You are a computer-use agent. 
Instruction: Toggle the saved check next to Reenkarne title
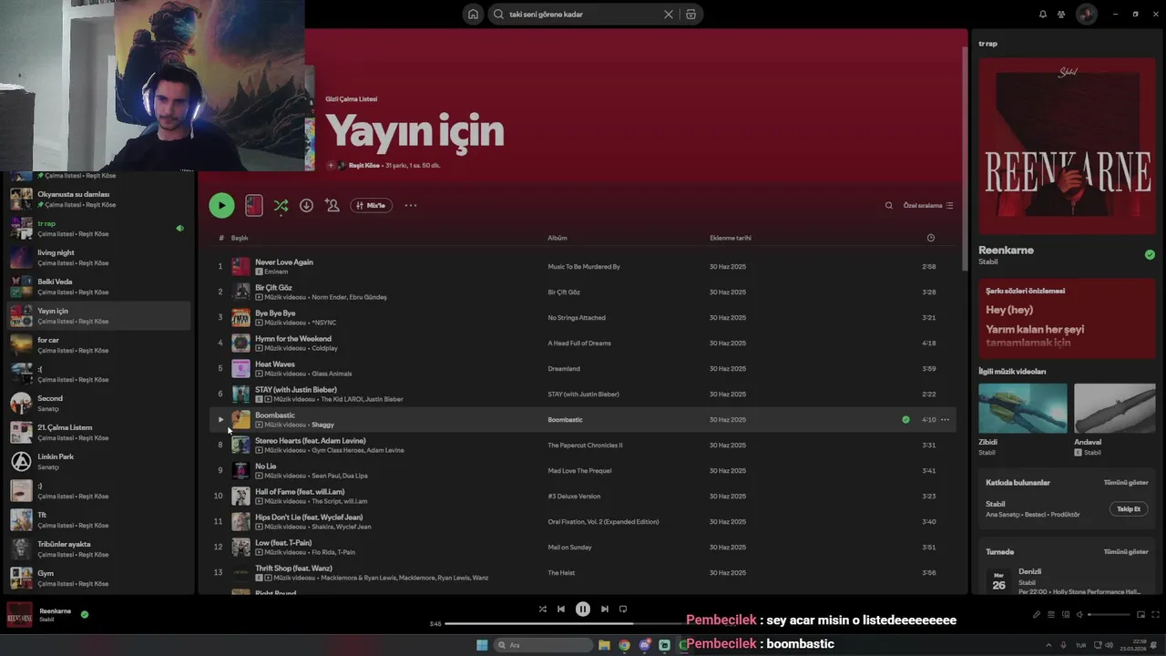pos(1150,255)
